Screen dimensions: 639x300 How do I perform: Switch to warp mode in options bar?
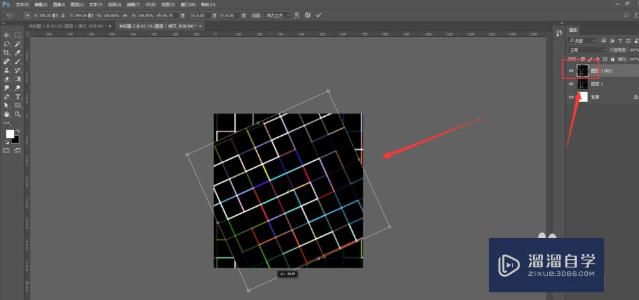click(296, 15)
